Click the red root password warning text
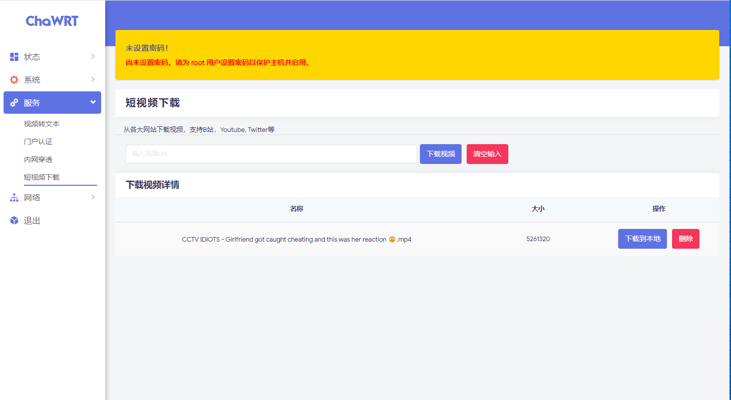This screenshot has width=731, height=400. [x=218, y=63]
